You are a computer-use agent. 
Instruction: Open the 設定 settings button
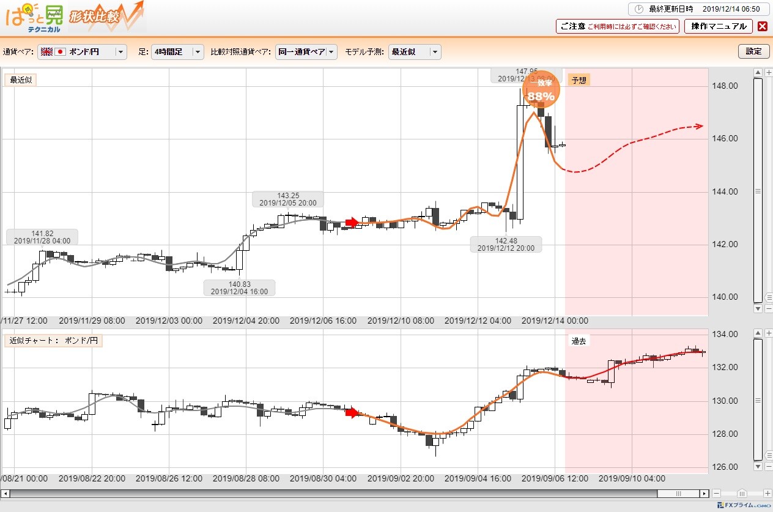point(753,51)
